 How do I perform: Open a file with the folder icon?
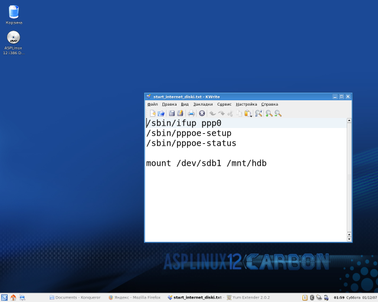pos(161,113)
